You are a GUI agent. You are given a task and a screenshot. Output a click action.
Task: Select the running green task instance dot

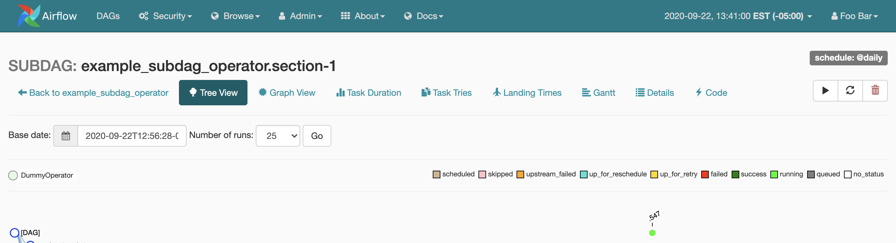652,233
